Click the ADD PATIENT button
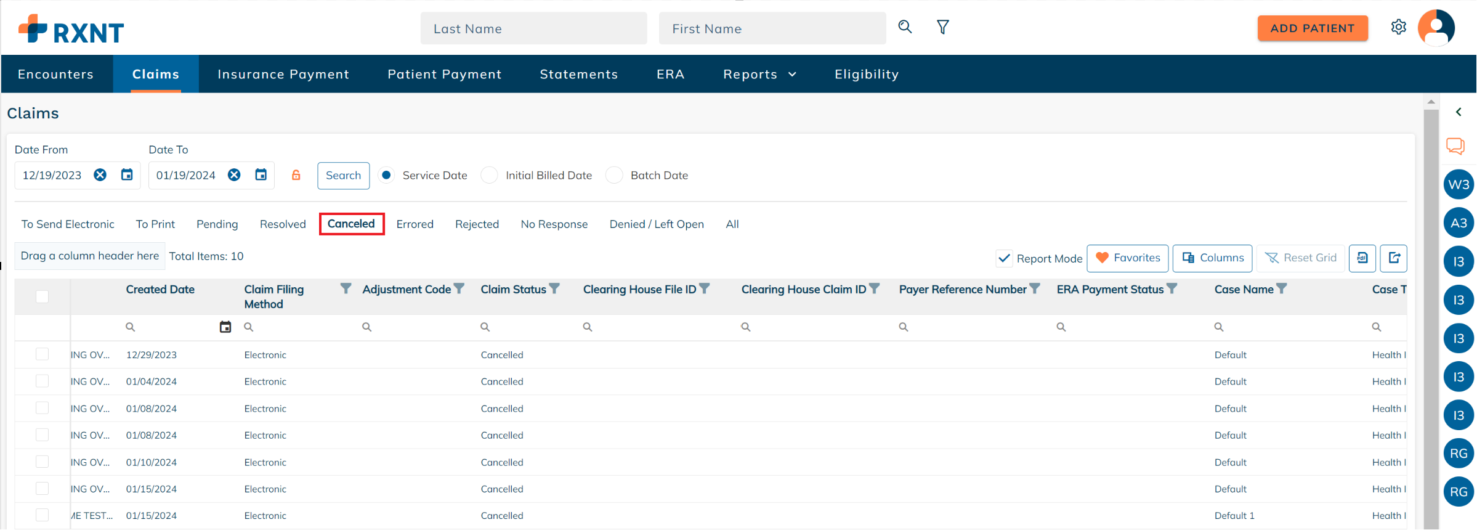The width and height of the screenshot is (1477, 530). (1312, 28)
